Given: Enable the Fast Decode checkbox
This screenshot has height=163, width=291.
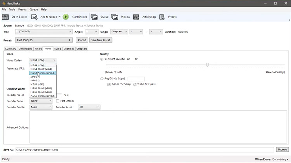Looking at the screenshot, I should tap(57, 101).
